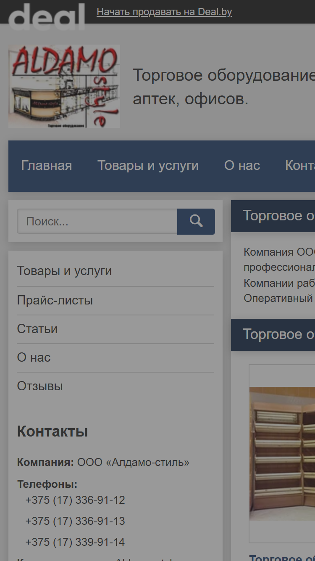The image size is (315, 561).
Task: Open 'Главная' in the navigation bar
Action: click(x=47, y=166)
